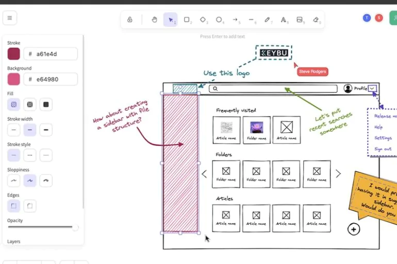
Task: Click the wireframe profile avatar icon
Action: [x=348, y=88]
